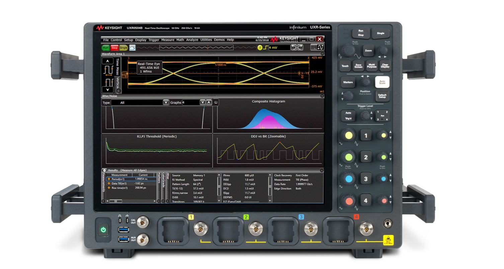
Task: Click the yellow trigger T icon on the toolbar
Action: [260, 48]
